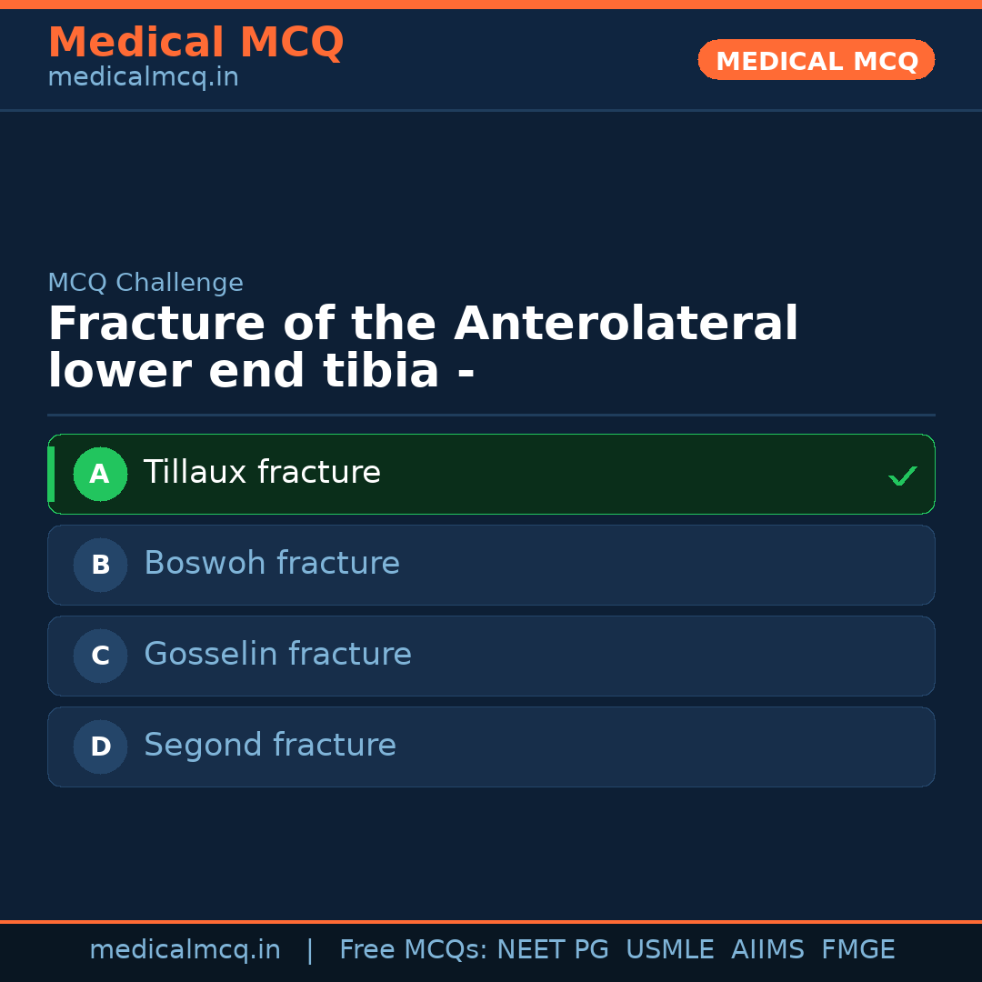Viewport: 982px width, 982px height.
Task: Click the orange MEDICAL MCQ badge
Action: point(816,60)
